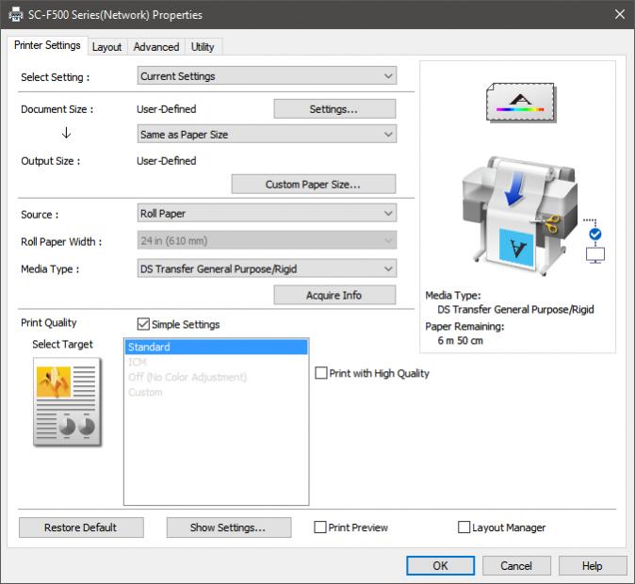The height and width of the screenshot is (584, 635).
Task: Click the blue checkmark network status icon
Action: [x=594, y=235]
